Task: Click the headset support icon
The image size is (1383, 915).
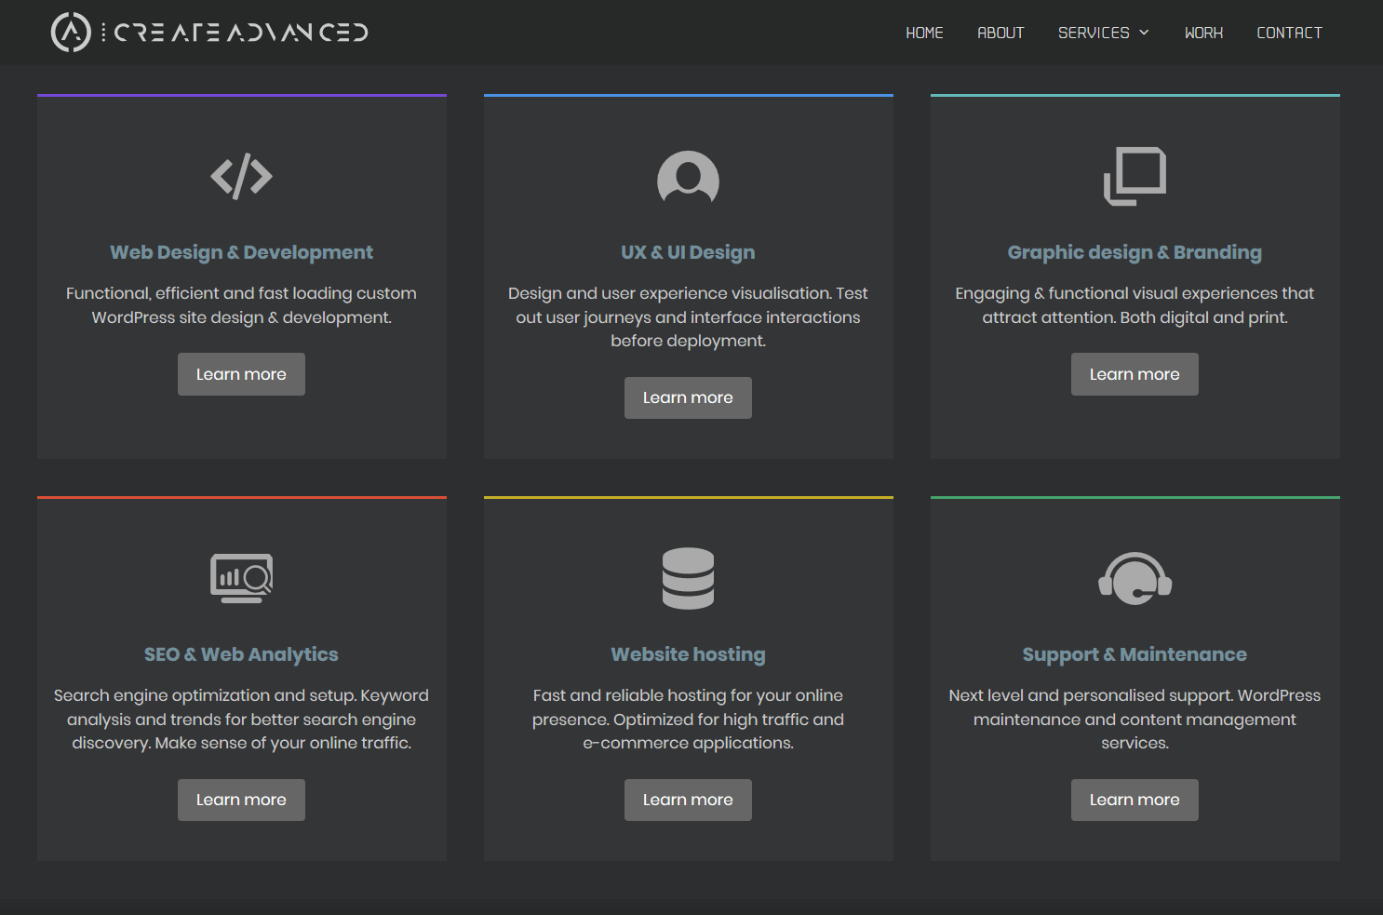Action: 1135,578
